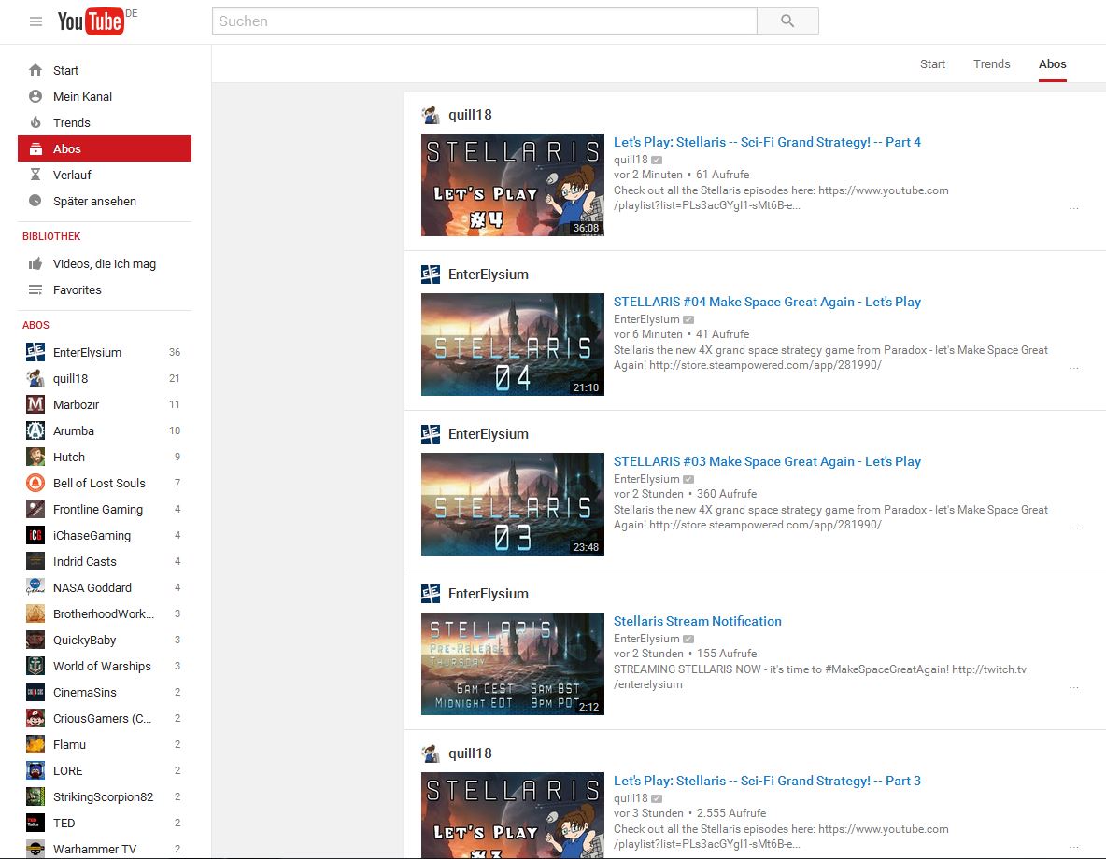Click quill18 header above Part 4 video
Image resolution: width=1106 pixels, height=859 pixels.
pyautogui.click(x=470, y=115)
